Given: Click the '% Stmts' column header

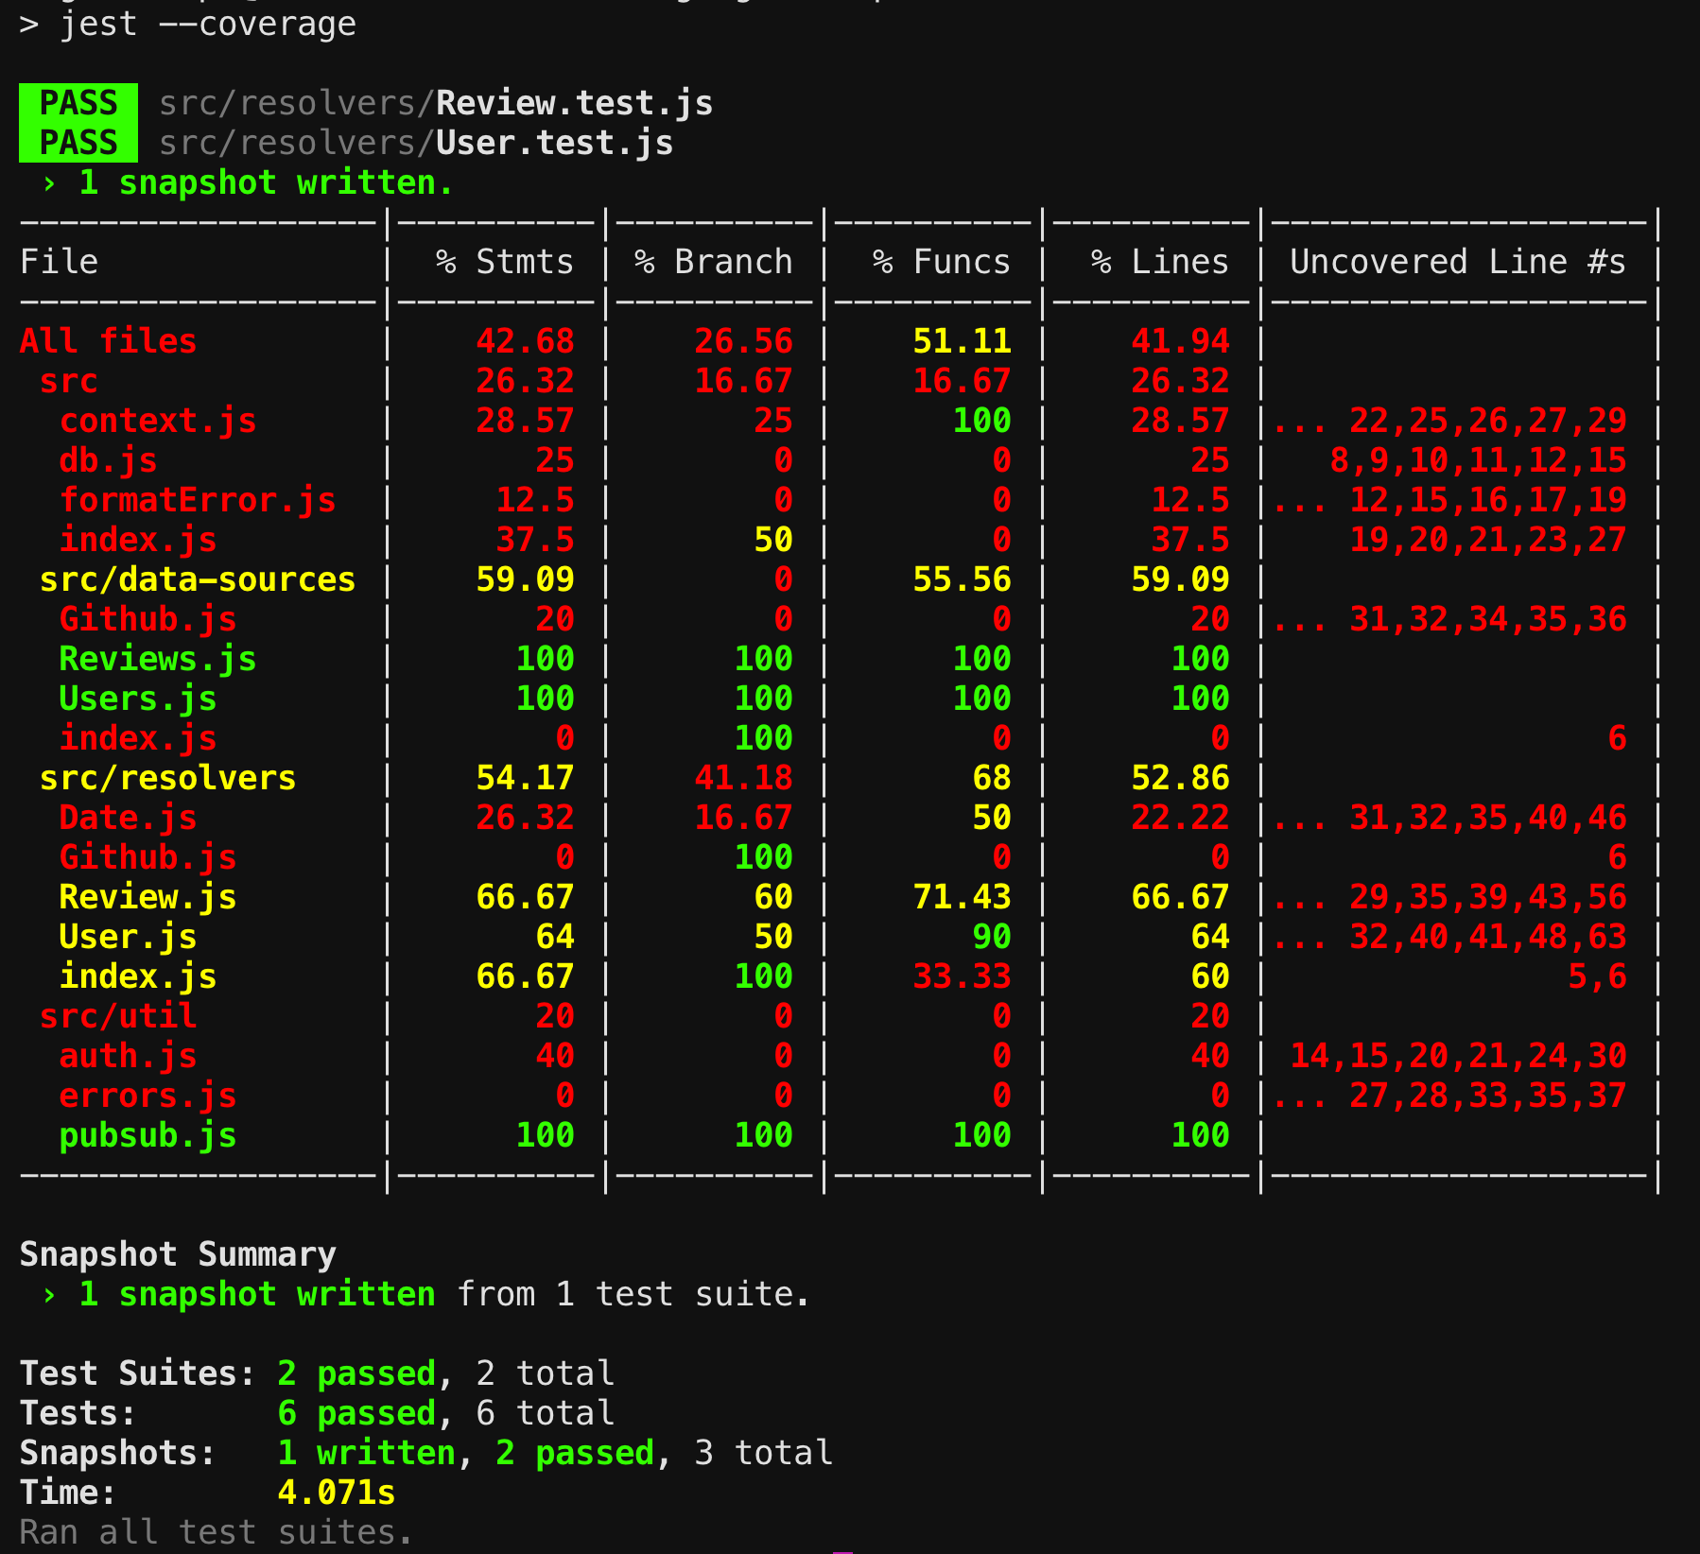Looking at the screenshot, I should click(x=505, y=262).
